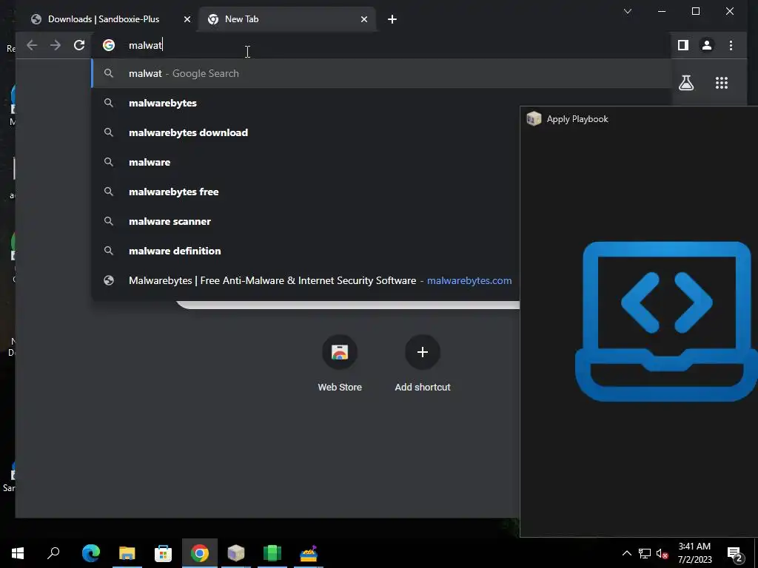Open the Chrome profile menu
The image size is (758, 568).
click(707, 45)
